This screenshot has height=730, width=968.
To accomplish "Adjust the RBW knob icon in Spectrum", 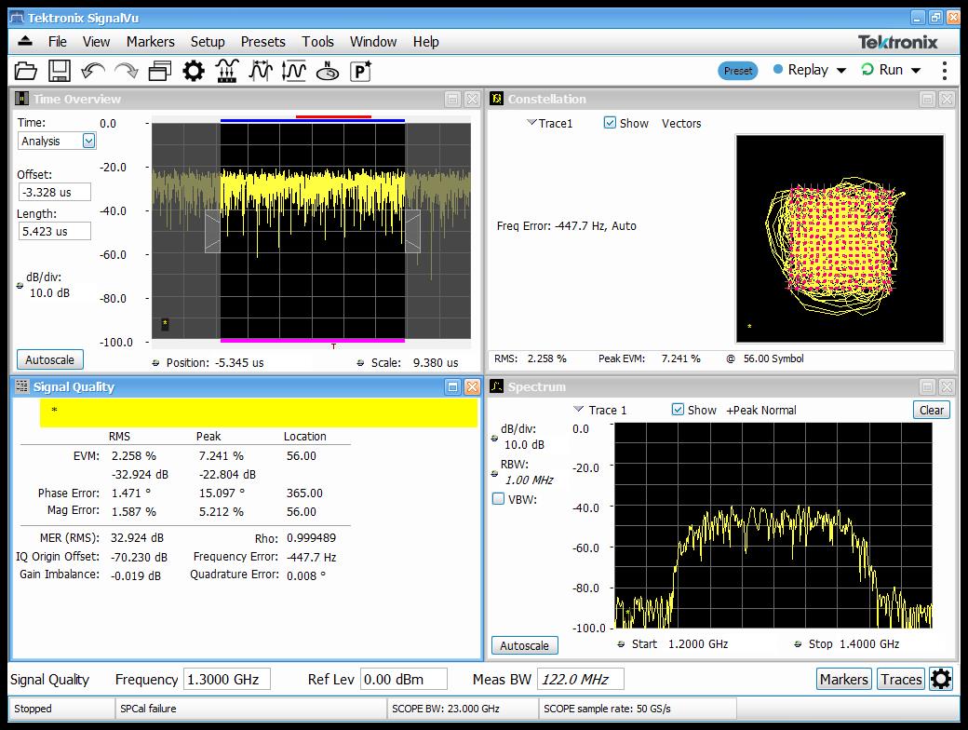I will [494, 474].
